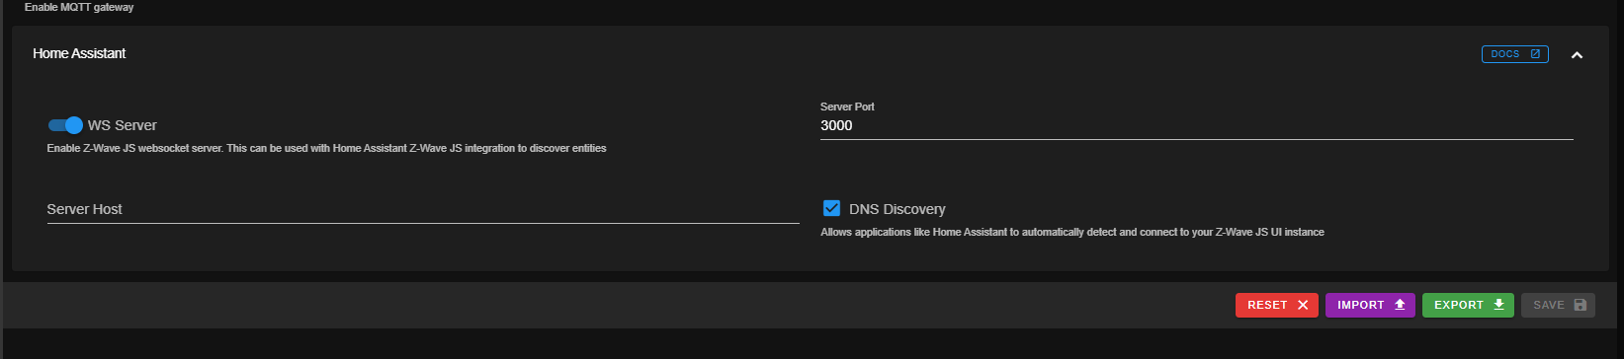This screenshot has height=359, width=1624.
Task: Click the DNS Discovery description text
Action: [x=1072, y=232]
